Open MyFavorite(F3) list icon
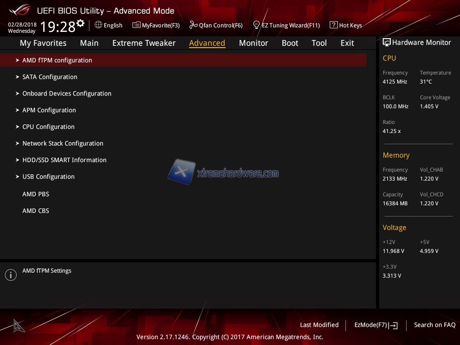This screenshot has height=345, width=460. 136,25
